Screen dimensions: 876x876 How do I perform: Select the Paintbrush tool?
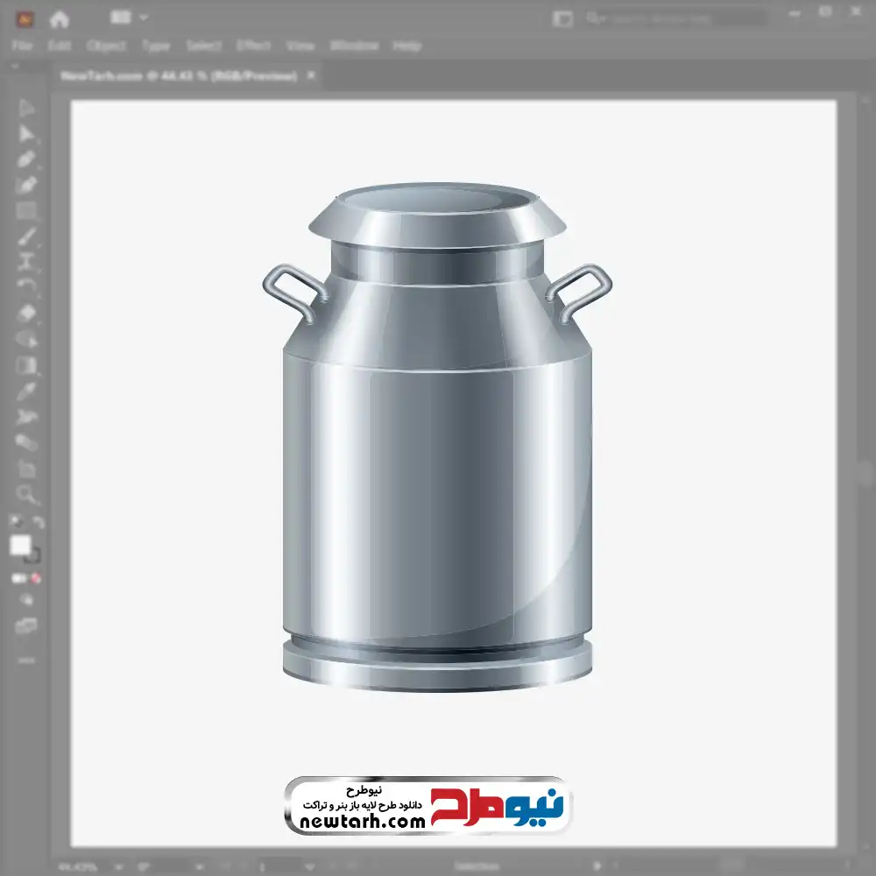pyautogui.click(x=26, y=237)
